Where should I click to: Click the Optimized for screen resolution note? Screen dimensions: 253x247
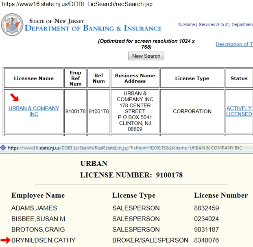click(146, 44)
